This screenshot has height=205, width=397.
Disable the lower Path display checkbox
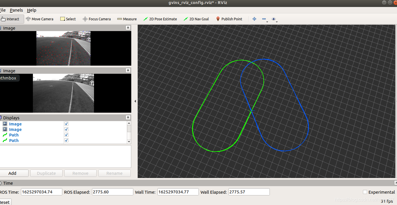point(66,141)
